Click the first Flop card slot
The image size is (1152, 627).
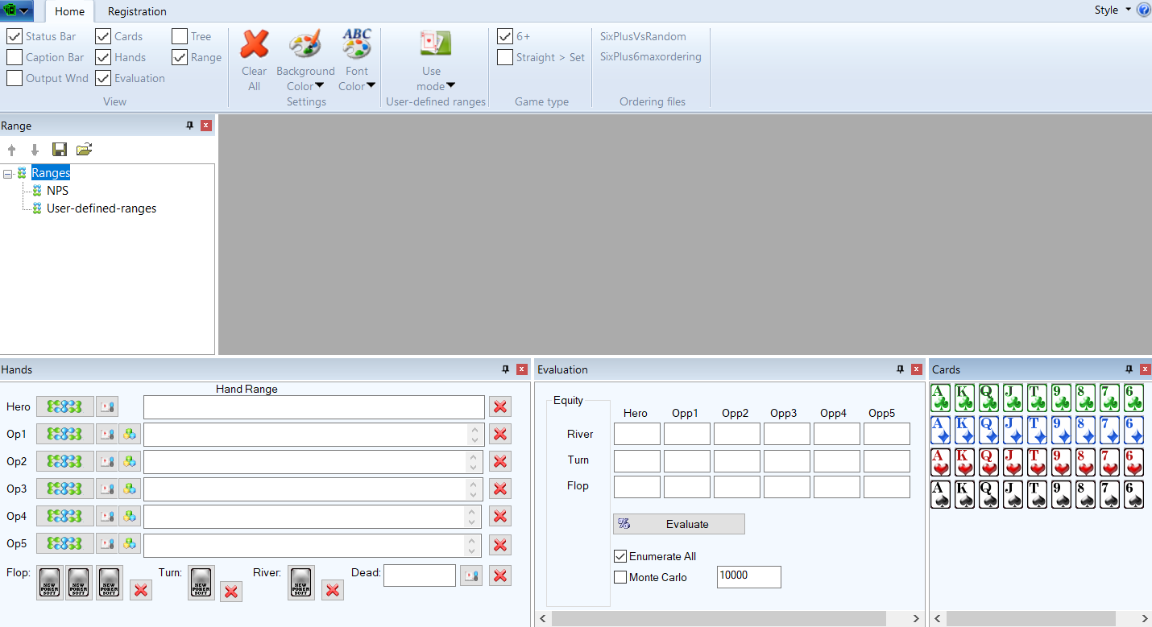point(50,583)
